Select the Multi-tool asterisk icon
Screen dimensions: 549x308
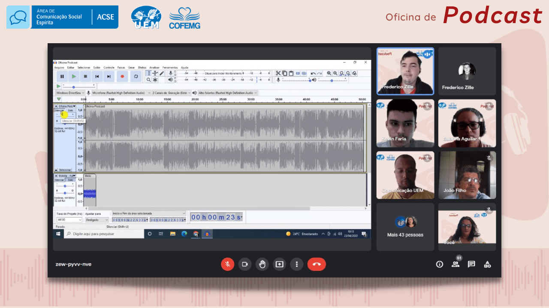click(x=155, y=80)
